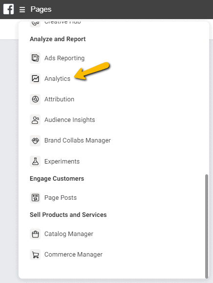Click the Catalog Manager bag icon
The width and height of the screenshot is (213, 283).
click(x=35, y=234)
